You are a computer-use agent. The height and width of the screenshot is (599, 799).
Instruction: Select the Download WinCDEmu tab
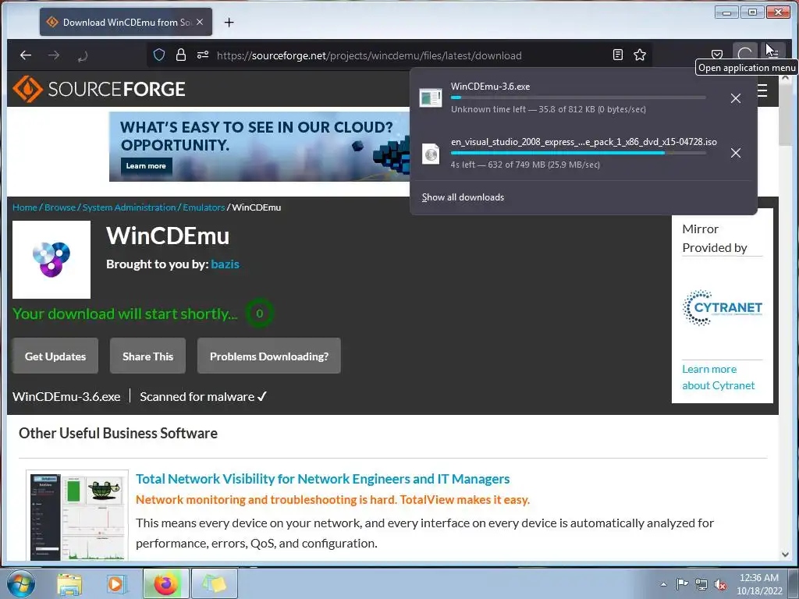point(126,22)
